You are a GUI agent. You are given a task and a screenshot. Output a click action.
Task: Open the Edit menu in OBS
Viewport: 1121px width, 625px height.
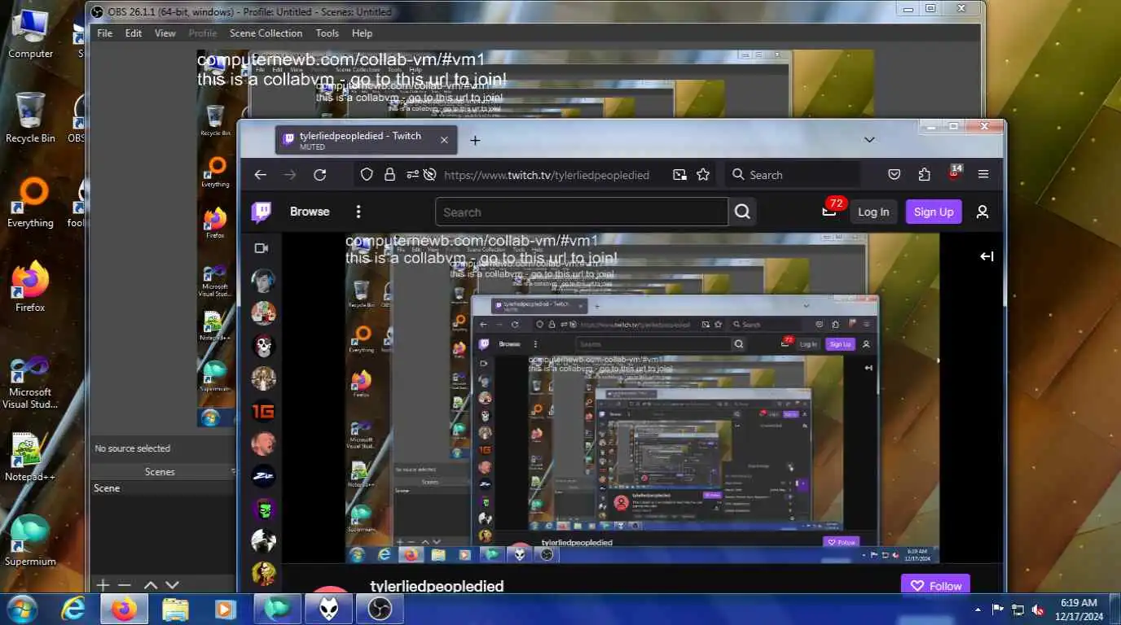(134, 33)
